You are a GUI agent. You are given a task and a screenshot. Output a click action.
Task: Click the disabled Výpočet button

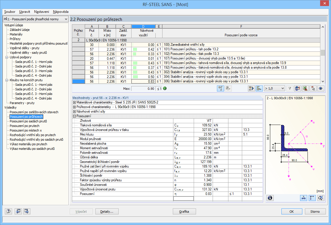[81, 211]
